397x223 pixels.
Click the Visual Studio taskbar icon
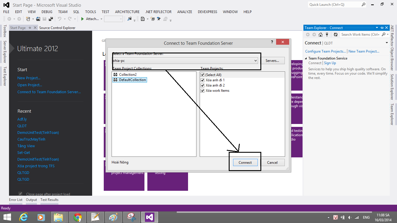coord(149,217)
